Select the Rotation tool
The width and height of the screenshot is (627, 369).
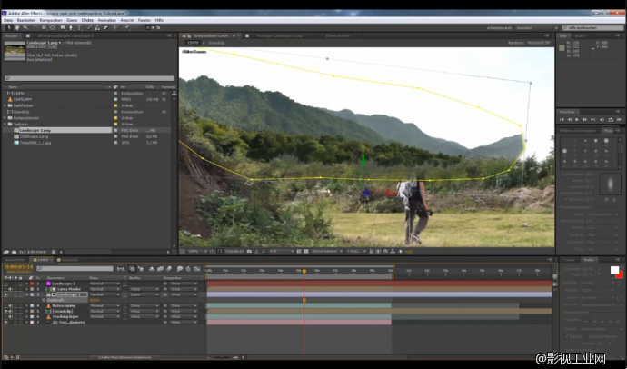35,27
